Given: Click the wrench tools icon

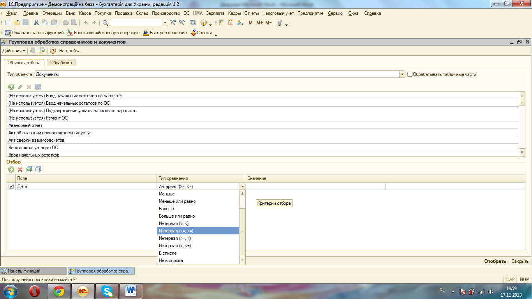Looking at the screenshot, I should coord(279,23).
